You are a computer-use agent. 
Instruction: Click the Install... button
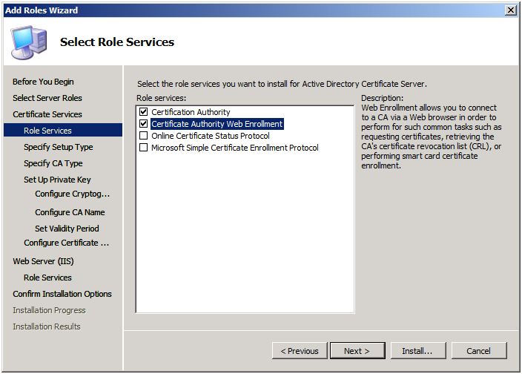[417, 351]
